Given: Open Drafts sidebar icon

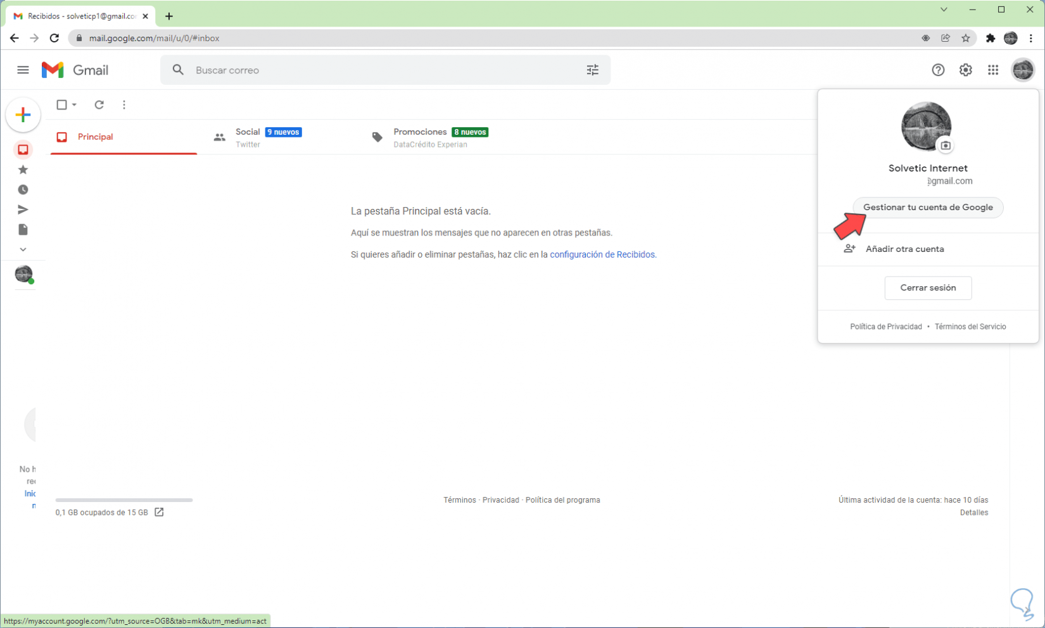Looking at the screenshot, I should pos(23,229).
